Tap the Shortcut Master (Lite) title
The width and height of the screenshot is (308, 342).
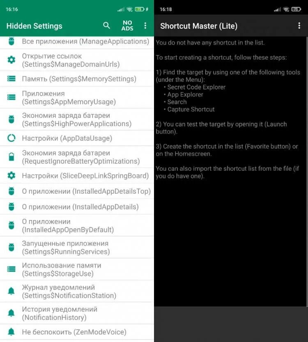199,26
